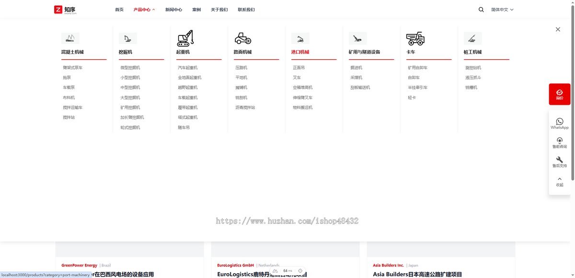575x278 pixels.
Task: Open 液压抓斗 under piling machinery
Action: tap(473, 78)
